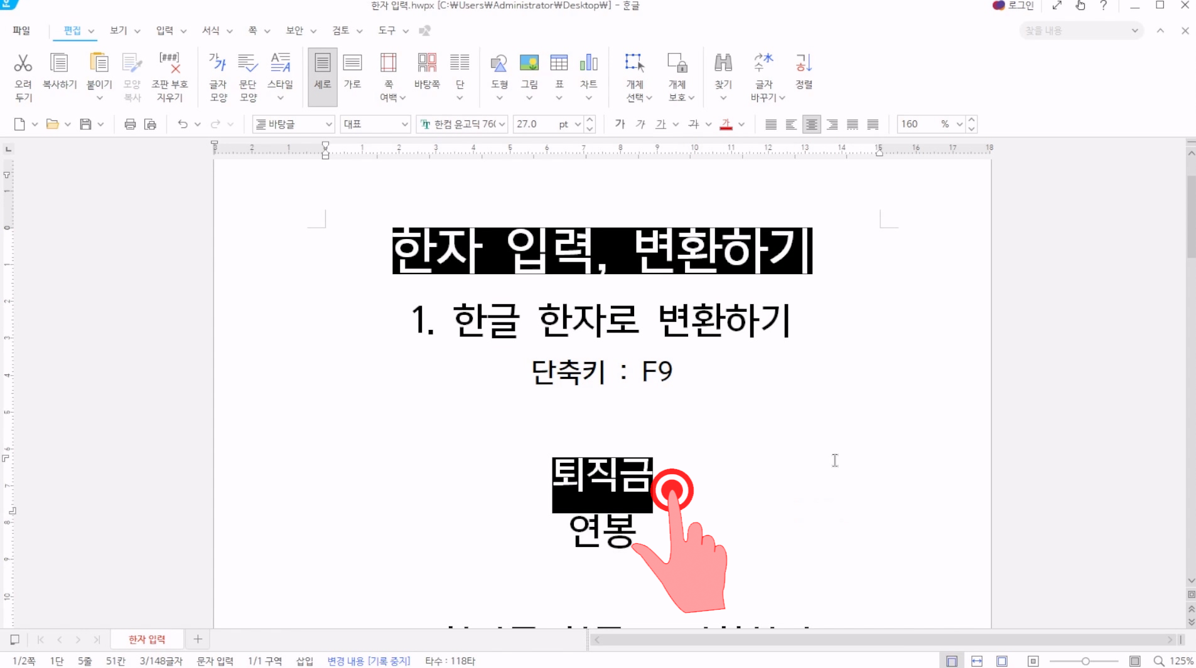The width and height of the screenshot is (1196, 668).
Task: Open the 파일 menu
Action: coord(21,30)
